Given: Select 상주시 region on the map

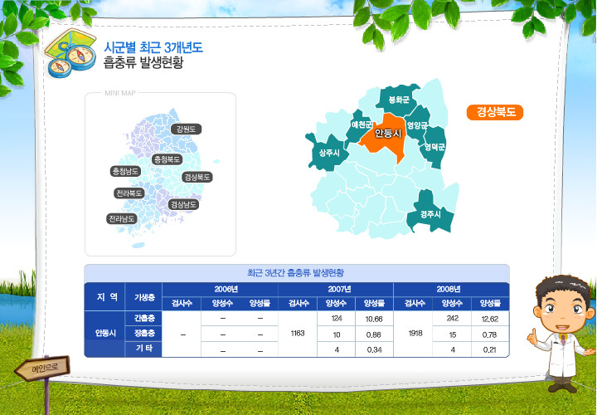Looking at the screenshot, I should click(323, 153).
